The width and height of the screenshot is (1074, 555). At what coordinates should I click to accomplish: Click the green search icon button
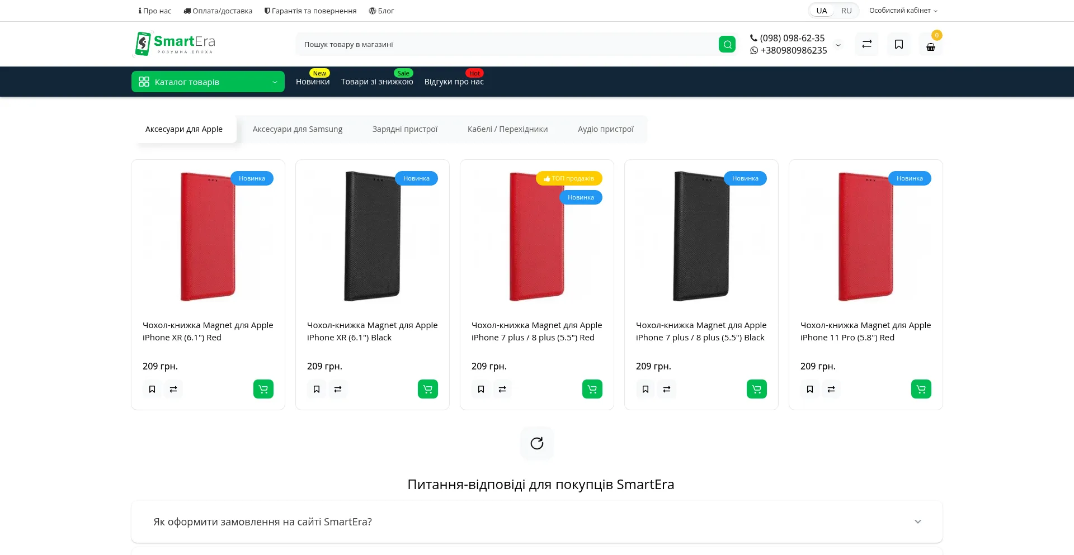tap(727, 44)
